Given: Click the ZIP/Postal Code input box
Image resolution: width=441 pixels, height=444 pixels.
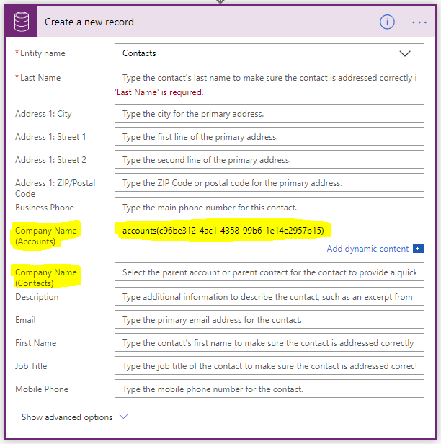Looking at the screenshot, I should tap(269, 183).
